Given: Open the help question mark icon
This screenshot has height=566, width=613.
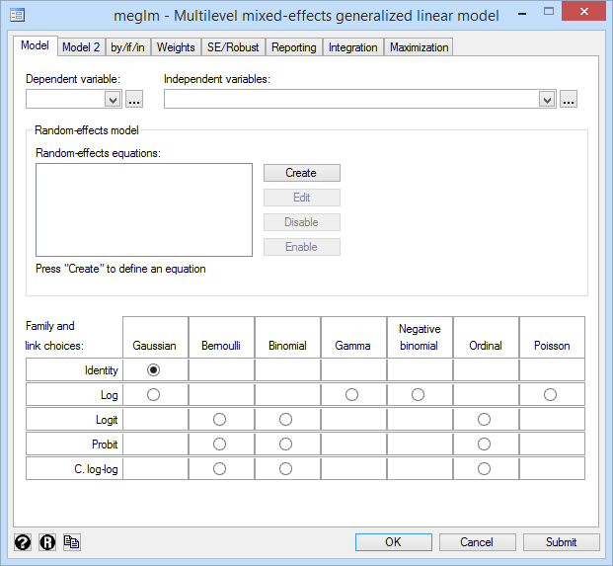Looking at the screenshot, I should coord(23,542).
